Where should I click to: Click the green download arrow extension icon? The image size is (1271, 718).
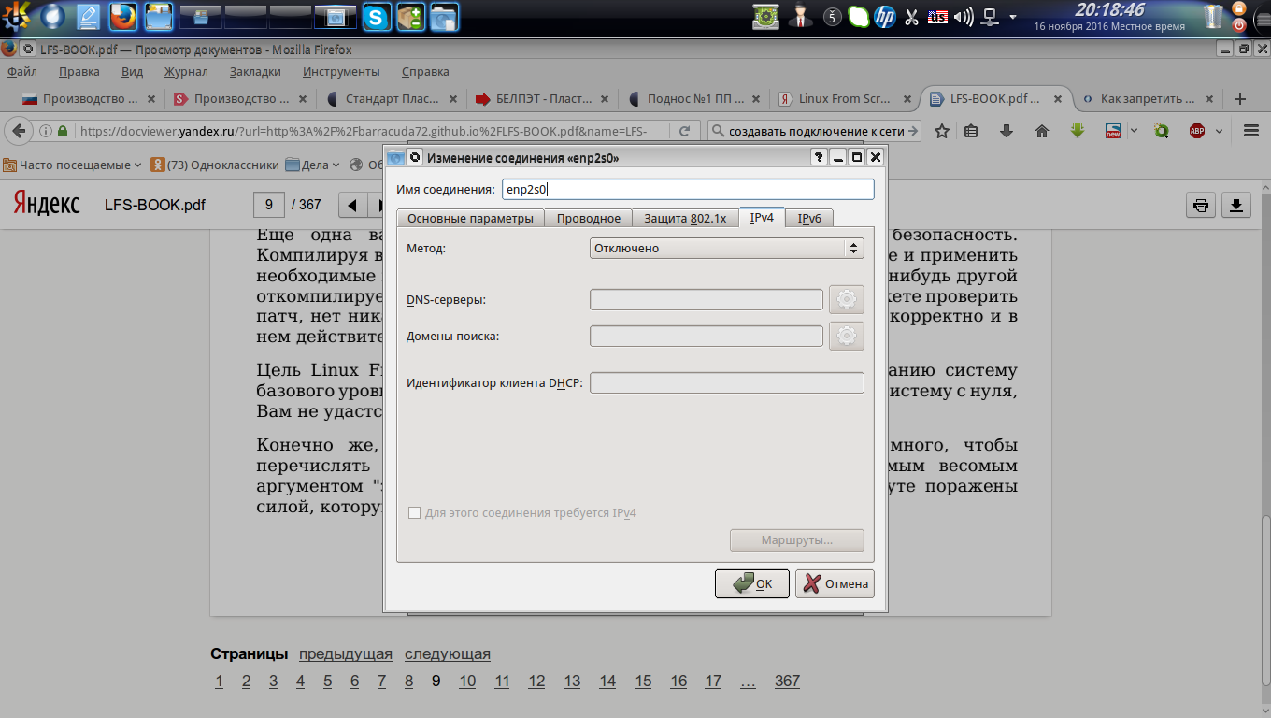click(1078, 131)
